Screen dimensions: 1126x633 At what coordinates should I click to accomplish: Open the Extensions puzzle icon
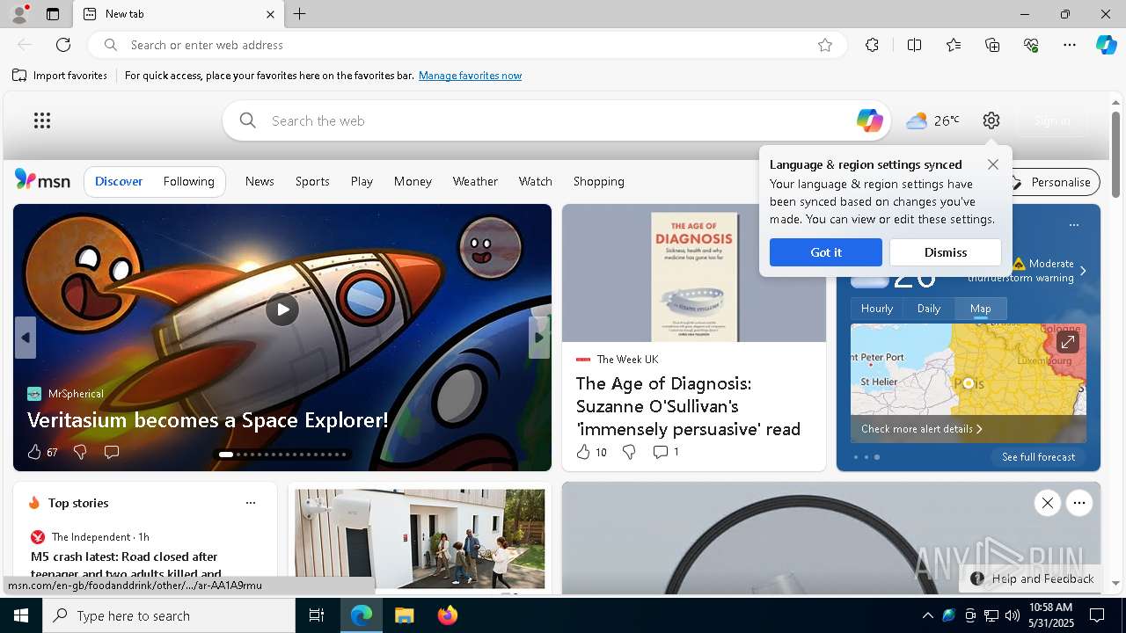tap(872, 45)
